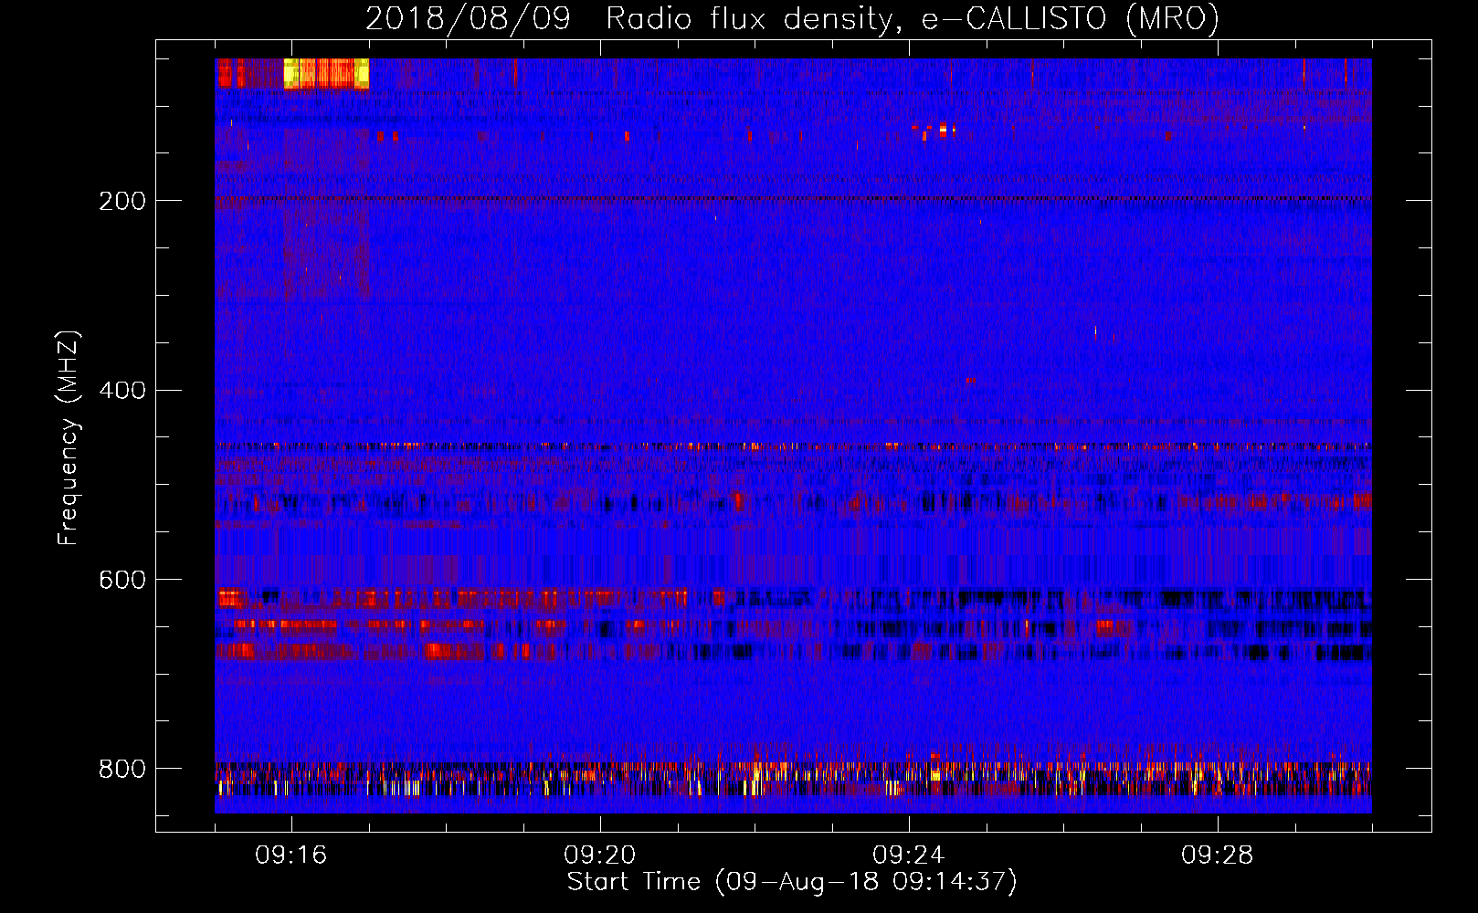This screenshot has height=913, width=1478.
Task: Click the 09:24 time tick label
Action: coord(909,855)
